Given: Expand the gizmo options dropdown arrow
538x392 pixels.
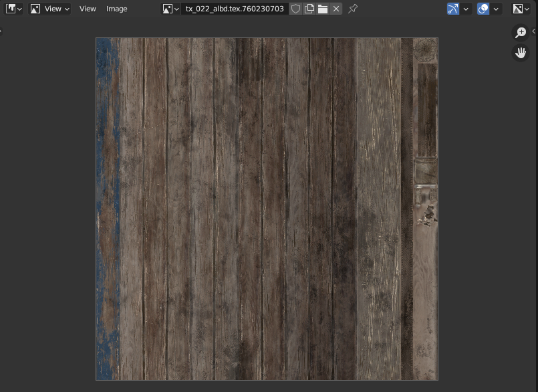Looking at the screenshot, I should (466, 9).
